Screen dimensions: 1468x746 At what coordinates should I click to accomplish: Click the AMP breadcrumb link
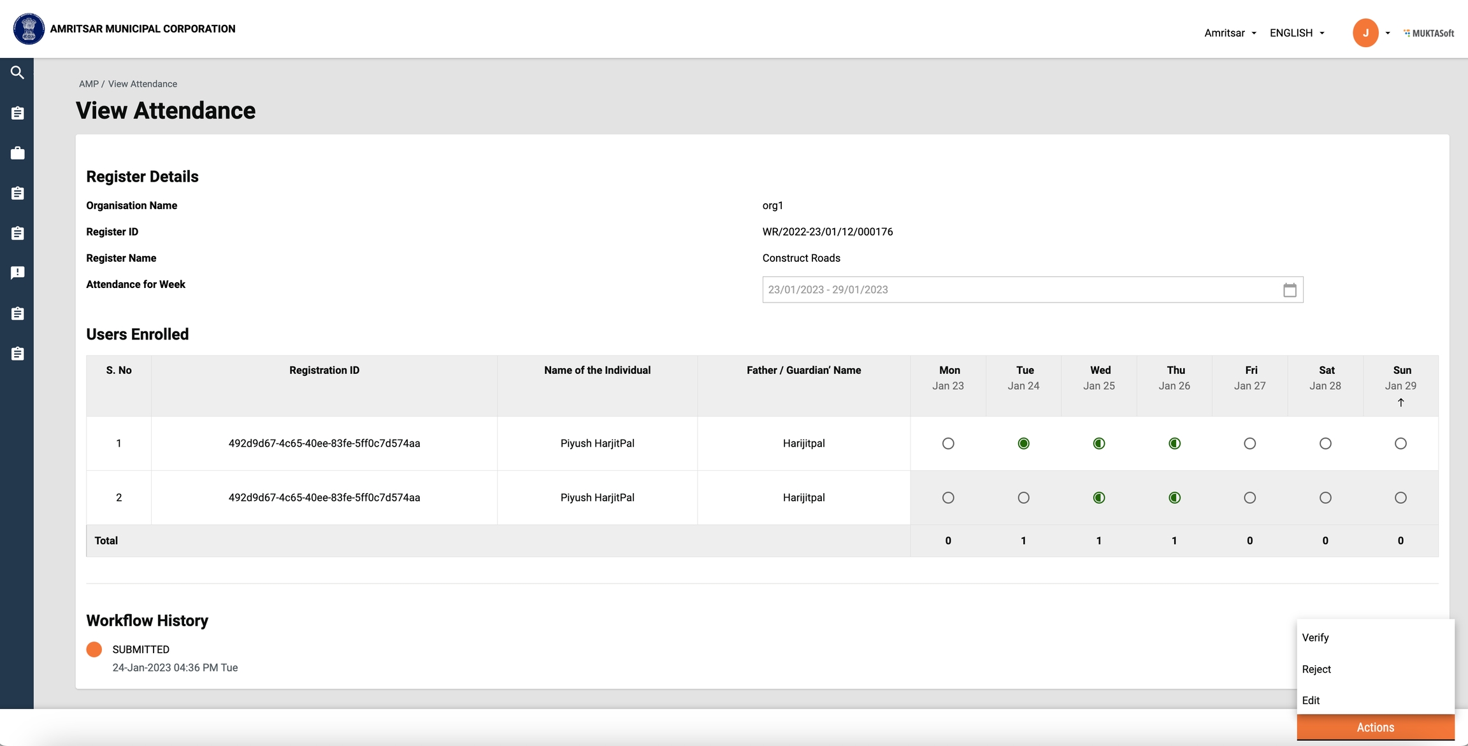tap(89, 84)
